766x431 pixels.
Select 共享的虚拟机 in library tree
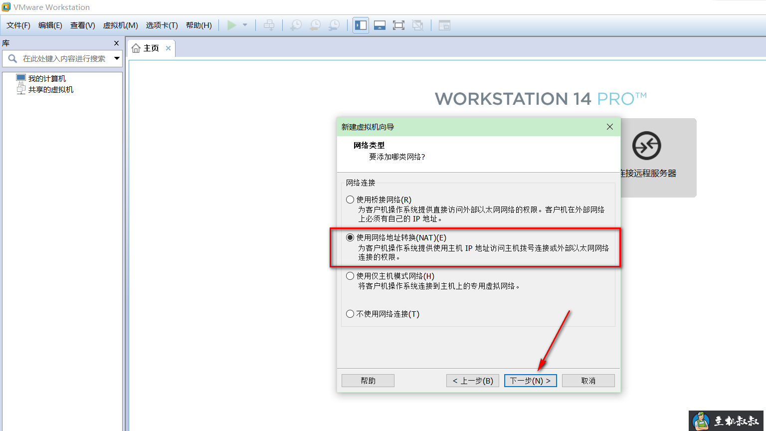51,89
